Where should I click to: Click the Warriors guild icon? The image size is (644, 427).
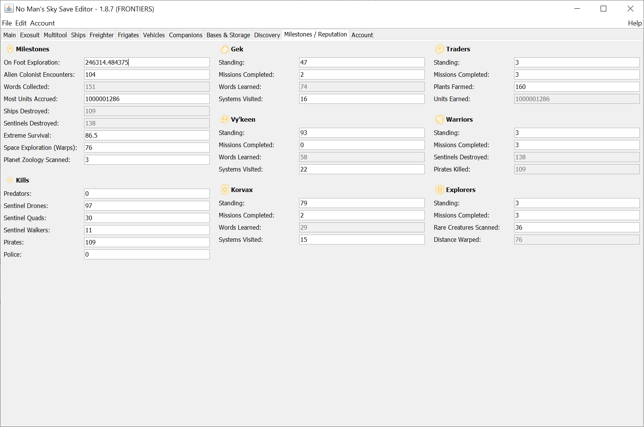click(x=440, y=119)
